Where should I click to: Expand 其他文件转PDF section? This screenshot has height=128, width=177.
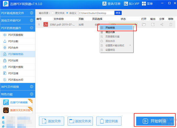[x=18, y=21]
